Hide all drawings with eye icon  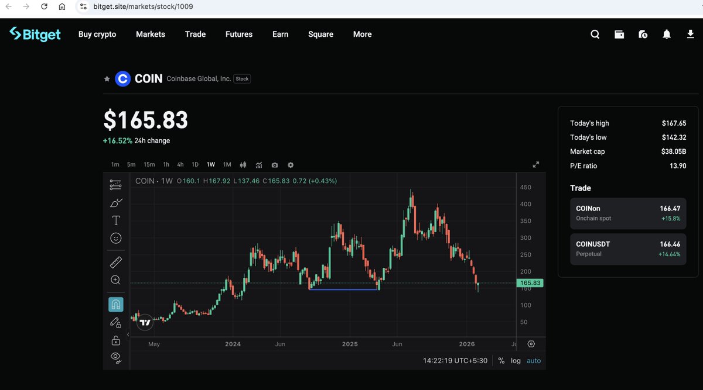point(115,357)
